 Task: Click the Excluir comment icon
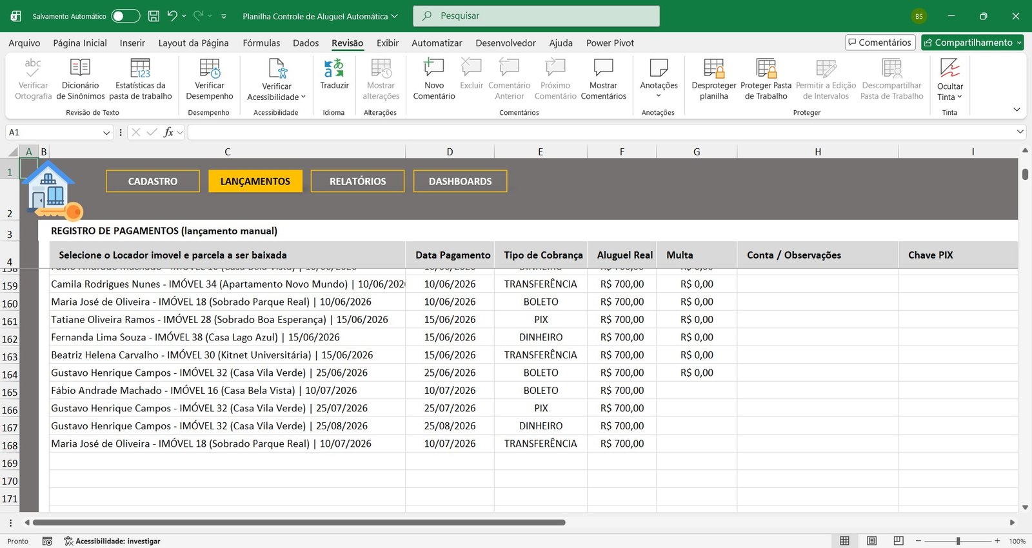[x=471, y=67]
